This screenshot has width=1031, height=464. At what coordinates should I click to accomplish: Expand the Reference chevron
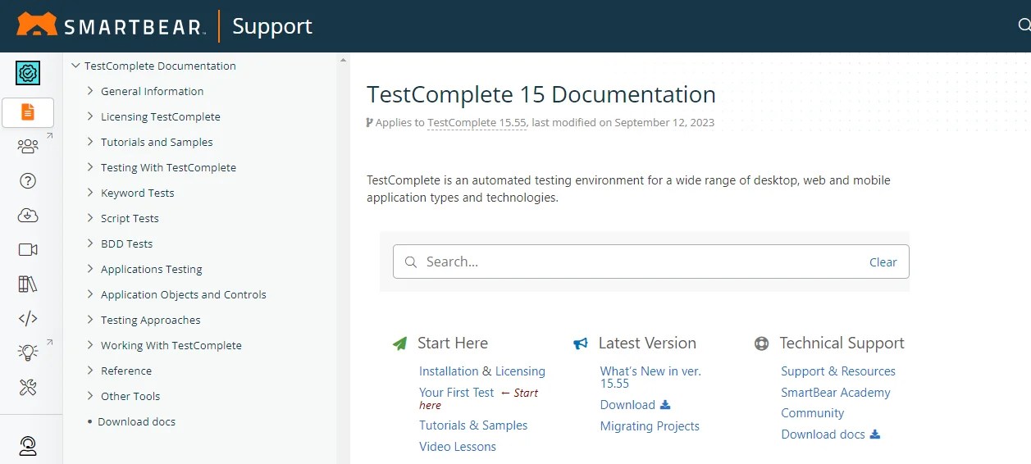click(90, 371)
